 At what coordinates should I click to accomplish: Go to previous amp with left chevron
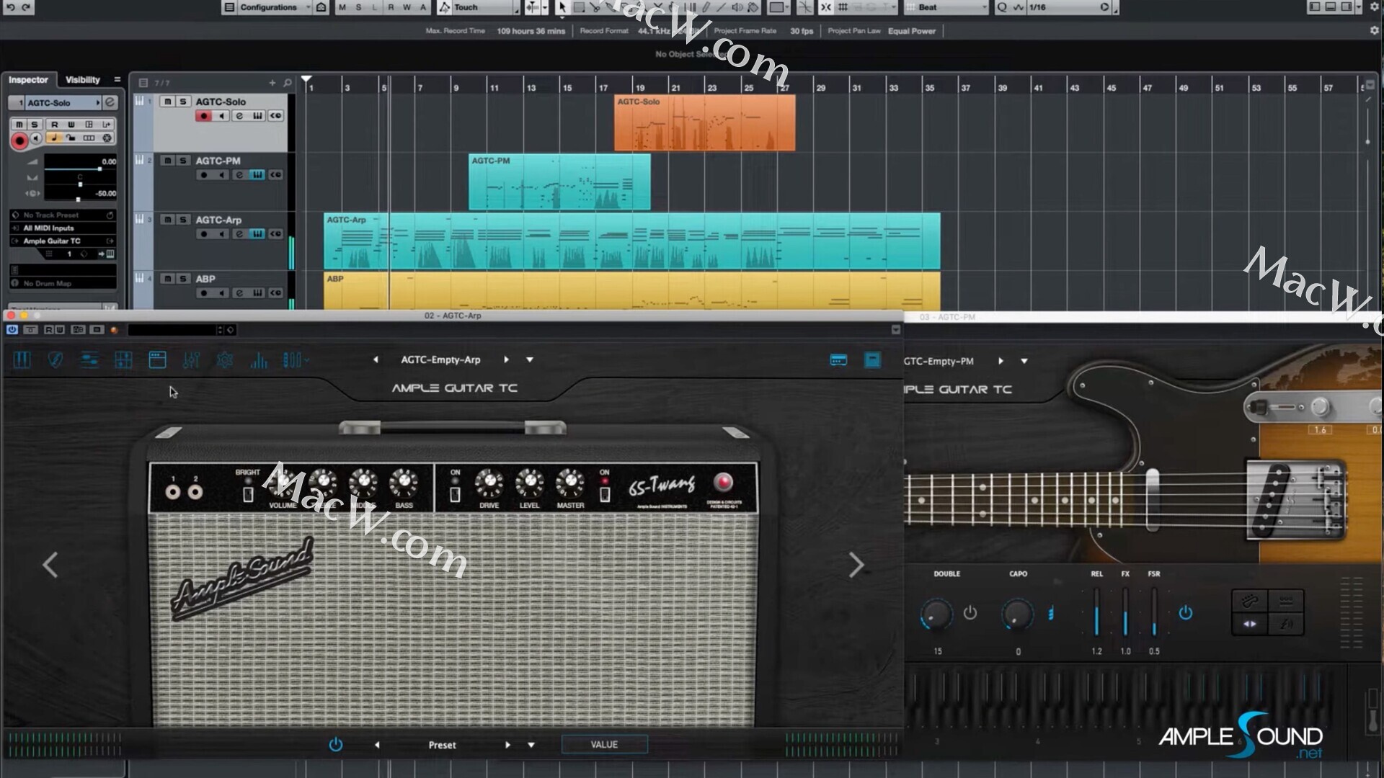(50, 565)
